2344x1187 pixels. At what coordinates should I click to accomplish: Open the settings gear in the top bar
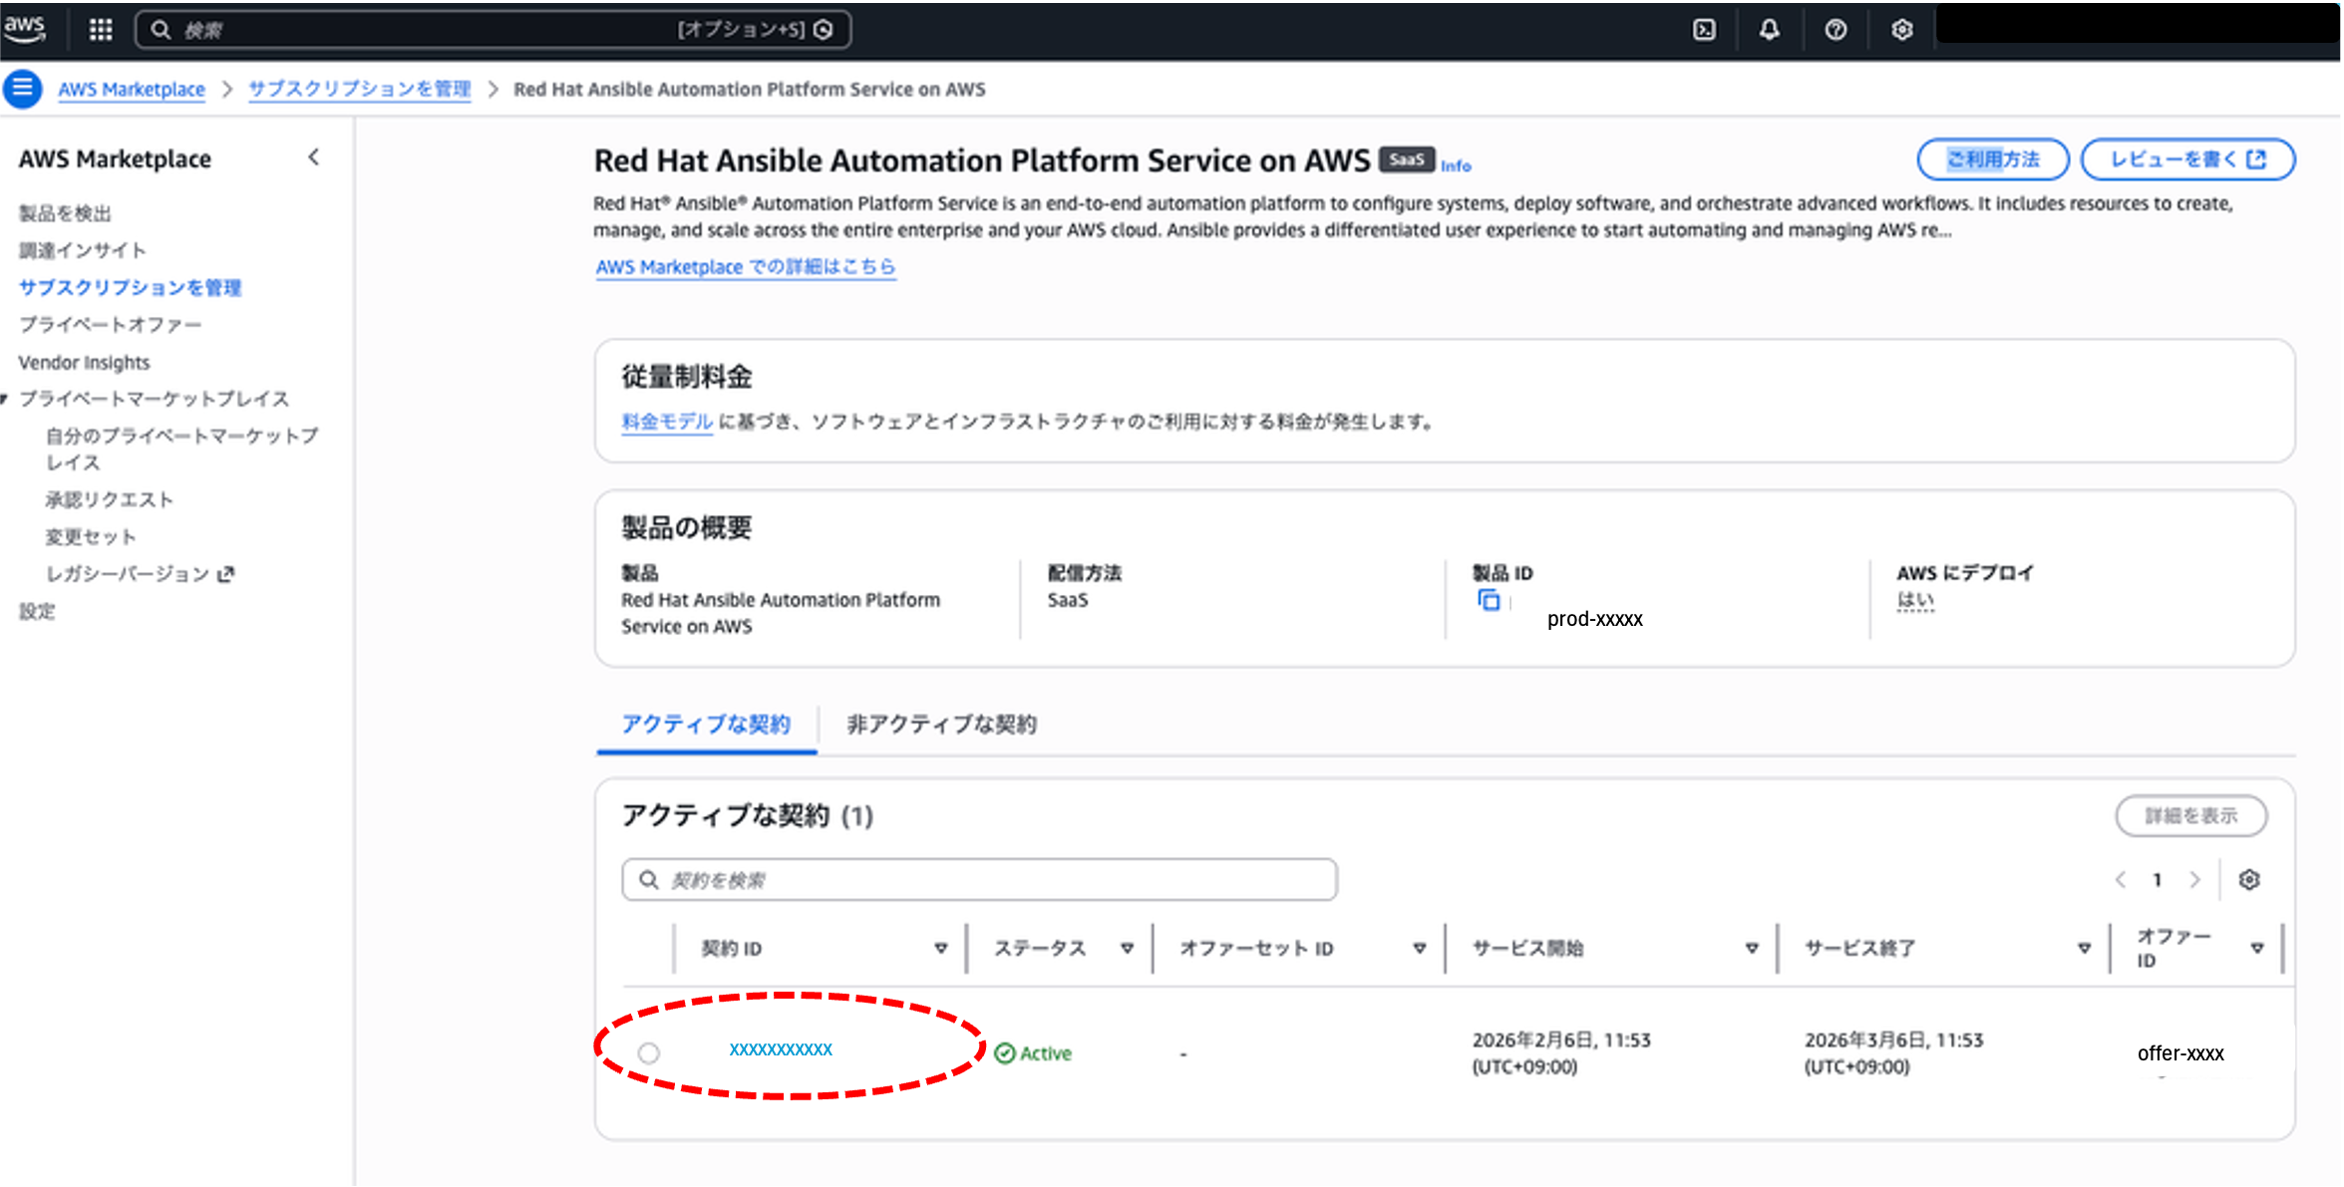(1901, 30)
